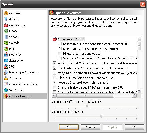Image resolution: width=147 pixels, height=133 pixels.
Task: Click the IRC globe icon
Action: click(6, 66)
